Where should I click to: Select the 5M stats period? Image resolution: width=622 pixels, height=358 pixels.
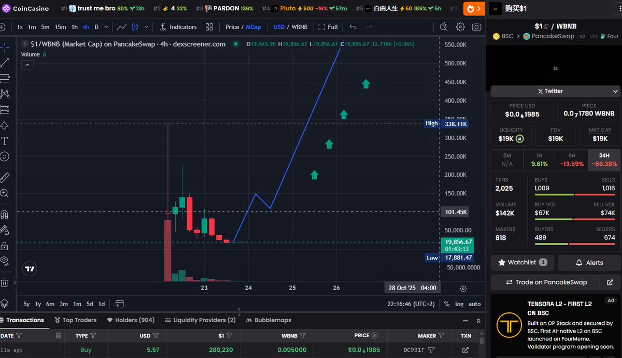pos(507,159)
